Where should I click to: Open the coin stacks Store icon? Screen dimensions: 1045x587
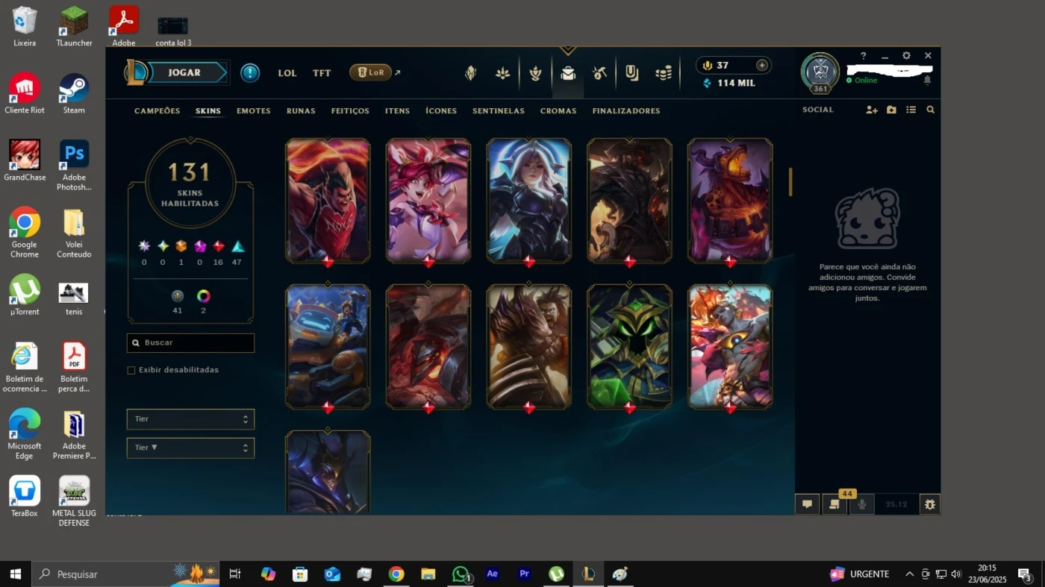[x=663, y=73]
